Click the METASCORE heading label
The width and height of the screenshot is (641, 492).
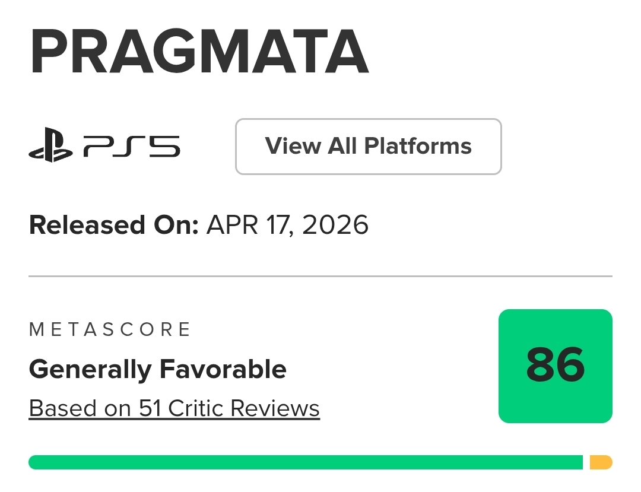pyautogui.click(x=110, y=329)
